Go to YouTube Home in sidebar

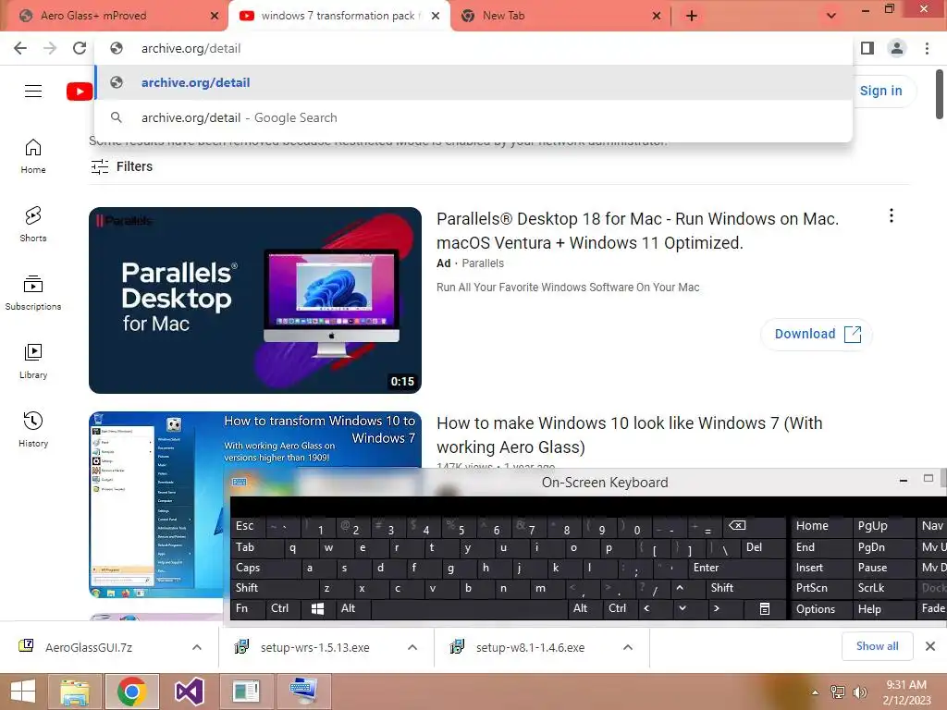[x=33, y=156]
